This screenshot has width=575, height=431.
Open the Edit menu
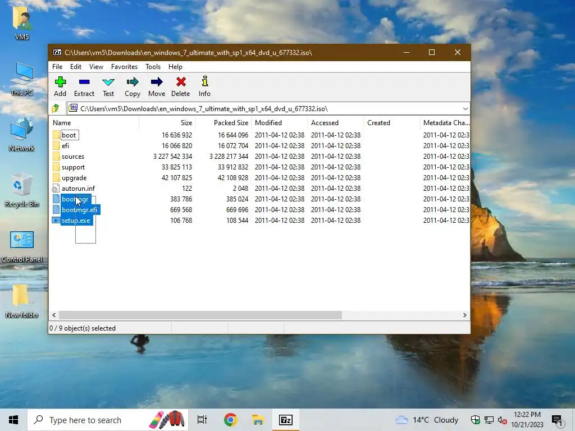click(76, 67)
